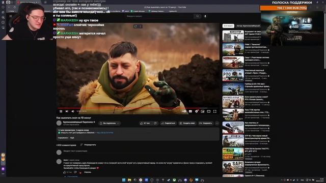Open the Упорядочить comment sort menu
Viewport: 326px width, 183px height.
pos(88,145)
